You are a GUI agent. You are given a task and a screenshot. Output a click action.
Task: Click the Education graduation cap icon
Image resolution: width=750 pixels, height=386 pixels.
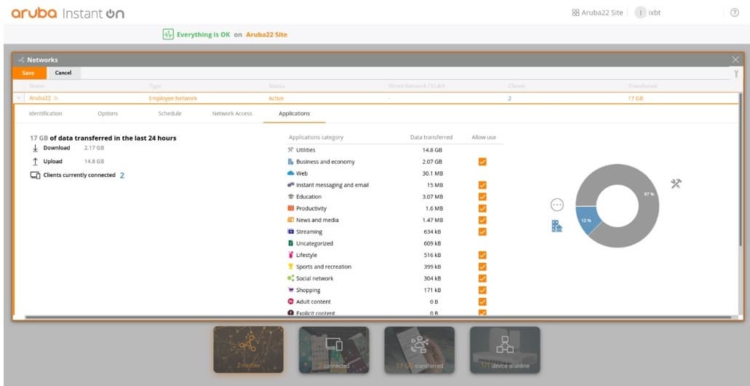pyautogui.click(x=290, y=197)
